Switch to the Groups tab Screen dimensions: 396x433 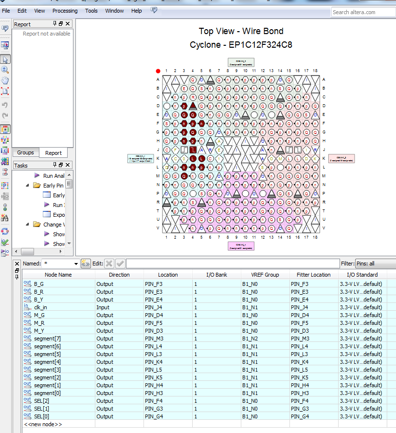[x=25, y=152]
